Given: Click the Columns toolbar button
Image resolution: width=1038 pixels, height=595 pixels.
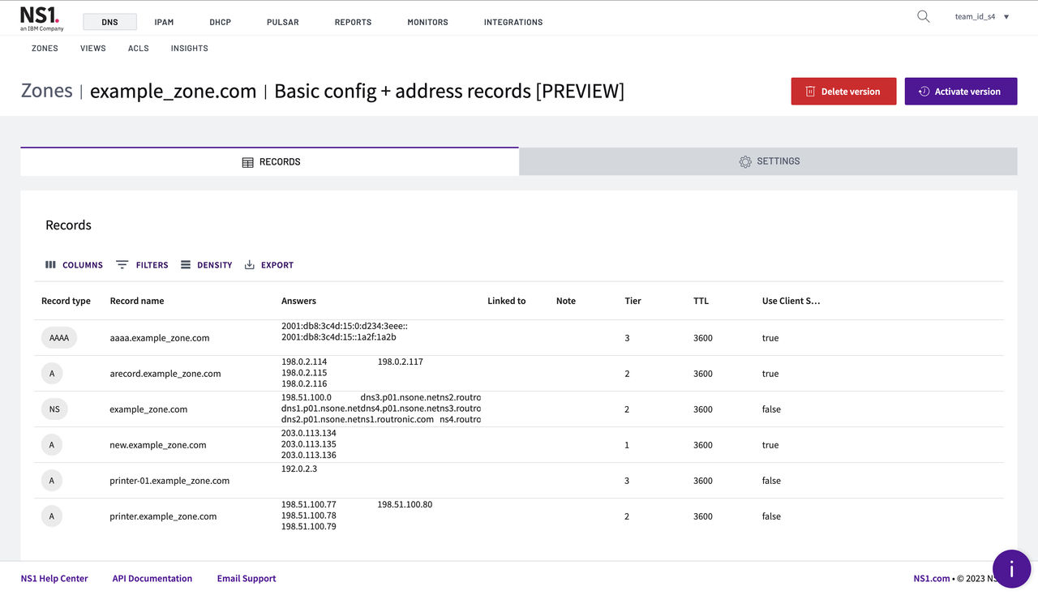Looking at the screenshot, I should pos(74,265).
